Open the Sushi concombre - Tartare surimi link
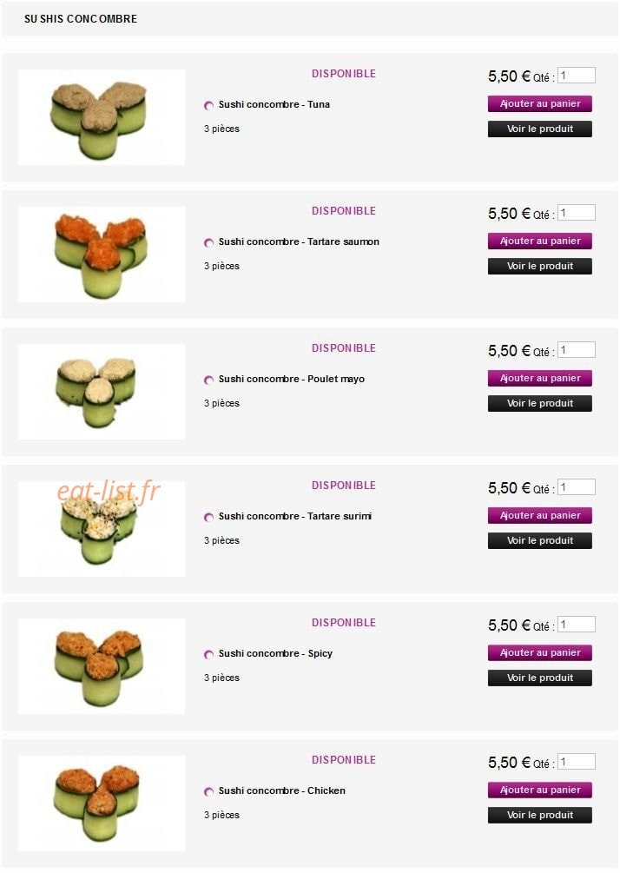Viewport: 620px width, 873px height. (295, 516)
